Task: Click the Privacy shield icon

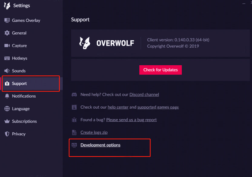Action: pos(7,134)
